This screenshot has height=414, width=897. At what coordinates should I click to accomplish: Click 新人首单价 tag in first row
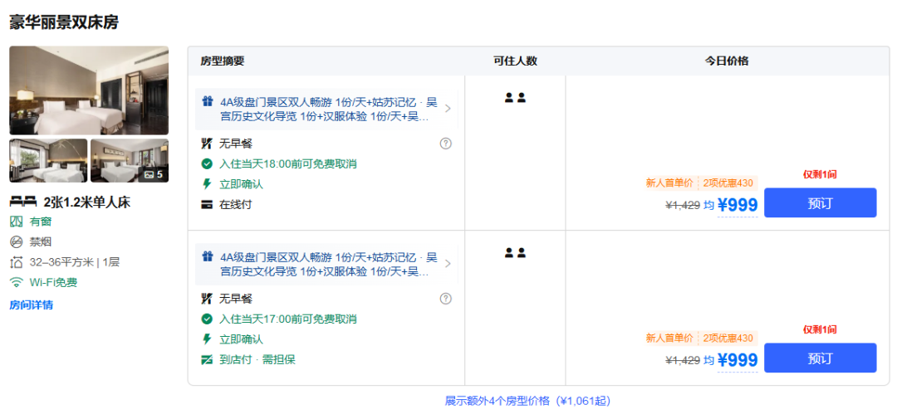pyautogui.click(x=669, y=183)
